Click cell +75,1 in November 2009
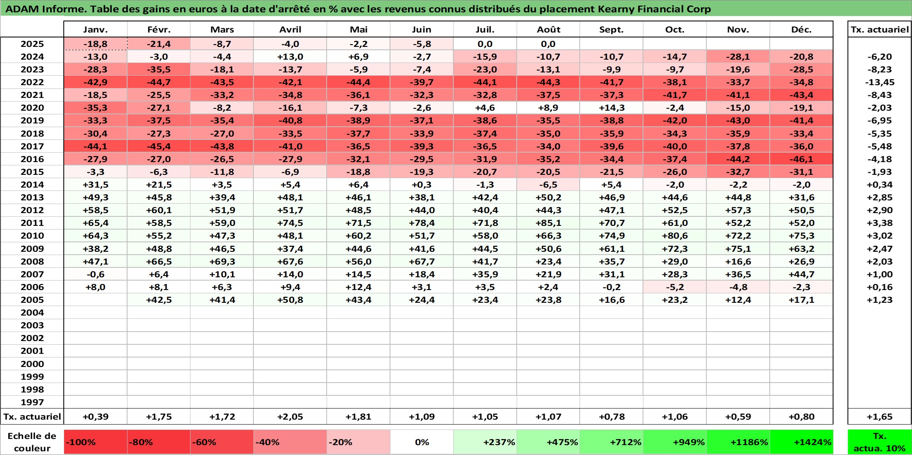 click(x=738, y=249)
